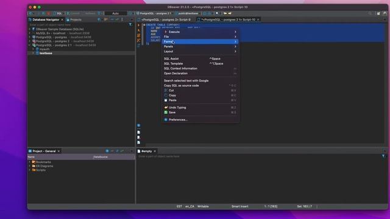Viewport: 390px width, 219px height.
Task: Open the Format submenu
Action: [x=200, y=41]
